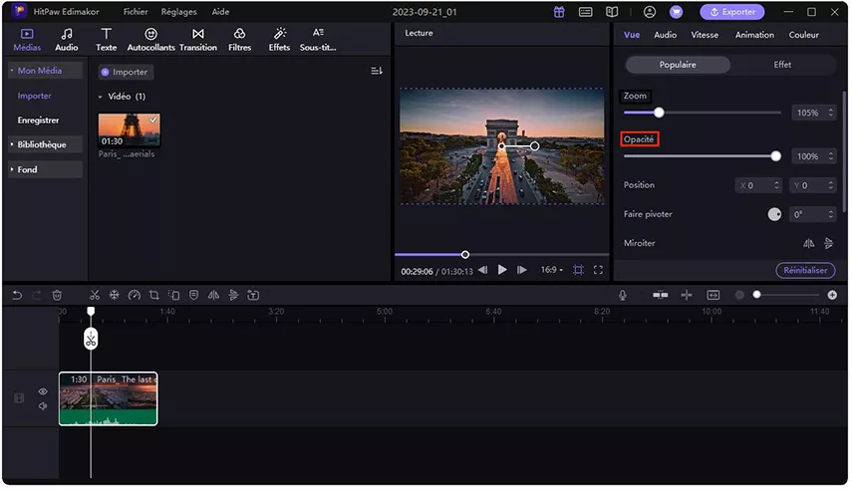
Task: Adjust the Zoom 105% stepper arrows
Action: pos(831,113)
